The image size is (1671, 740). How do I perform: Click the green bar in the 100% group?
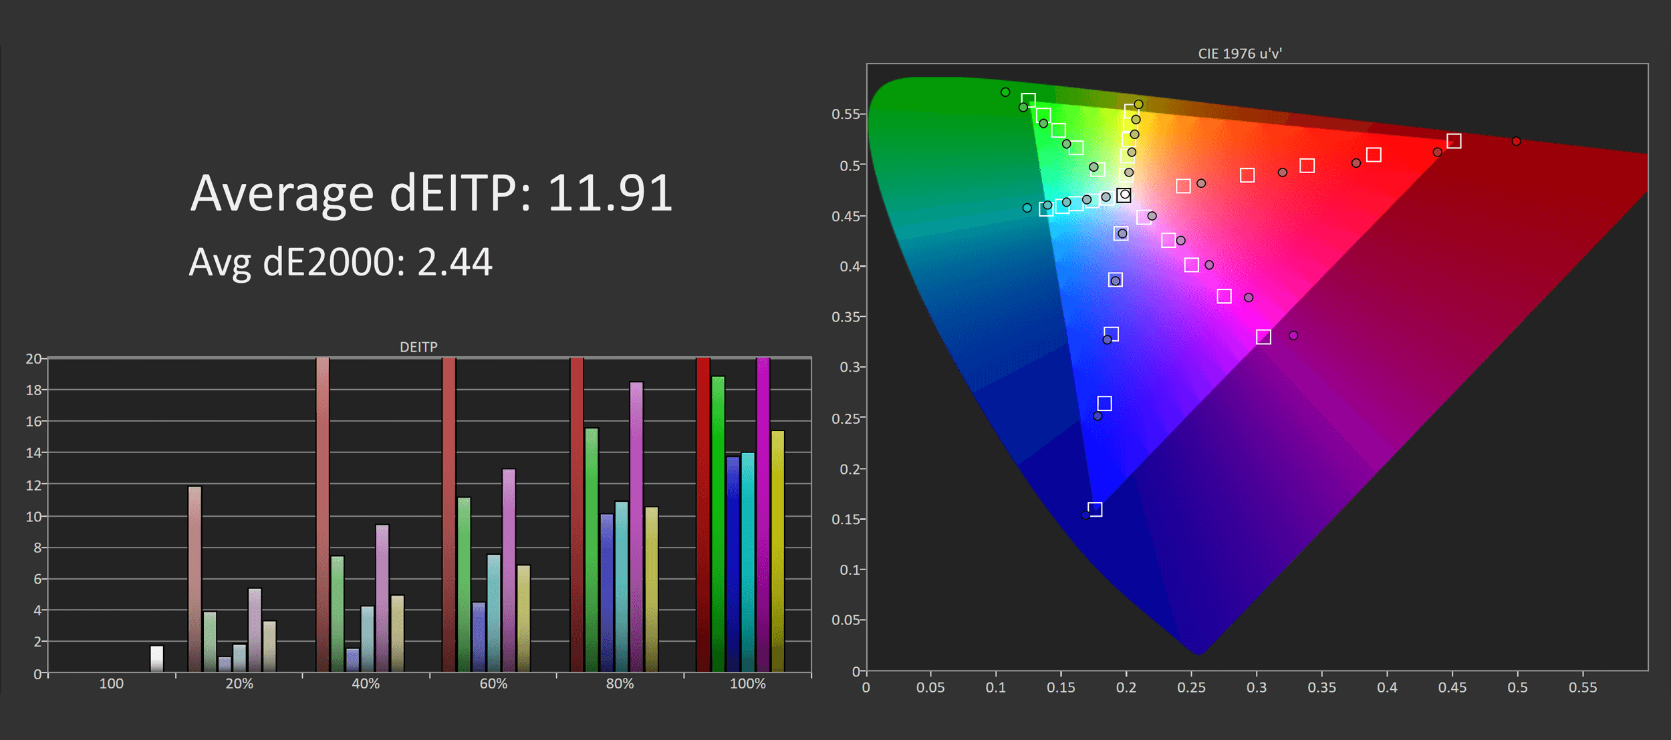[718, 524]
